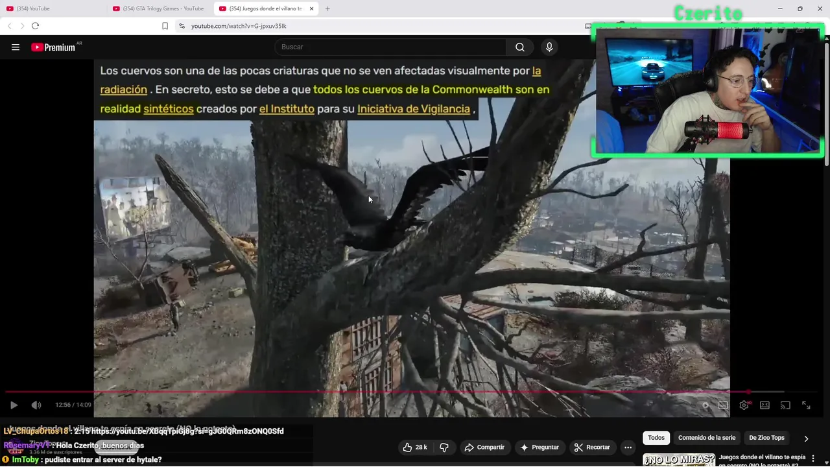
Task: Open more actions three-dot menu
Action: [628, 447]
